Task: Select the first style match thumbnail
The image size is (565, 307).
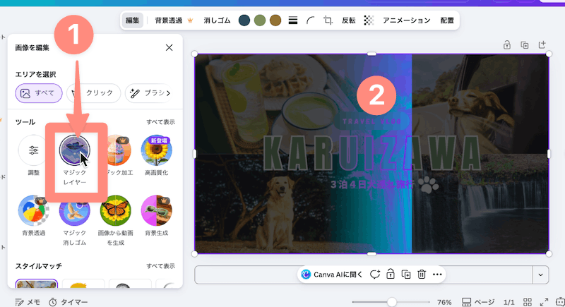Action: pyautogui.click(x=37, y=284)
